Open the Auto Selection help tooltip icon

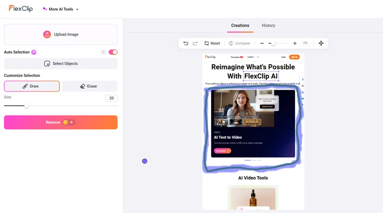[103, 52]
